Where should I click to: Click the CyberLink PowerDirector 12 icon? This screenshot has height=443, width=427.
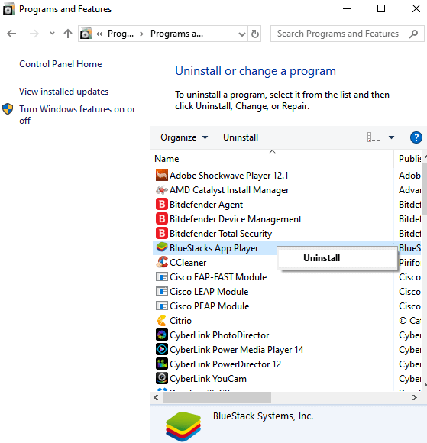tap(162, 364)
